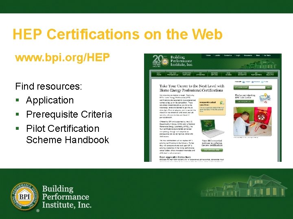293x219 pixels.
Task: Click the laptop webinar thumbnail
Action: 212,128
